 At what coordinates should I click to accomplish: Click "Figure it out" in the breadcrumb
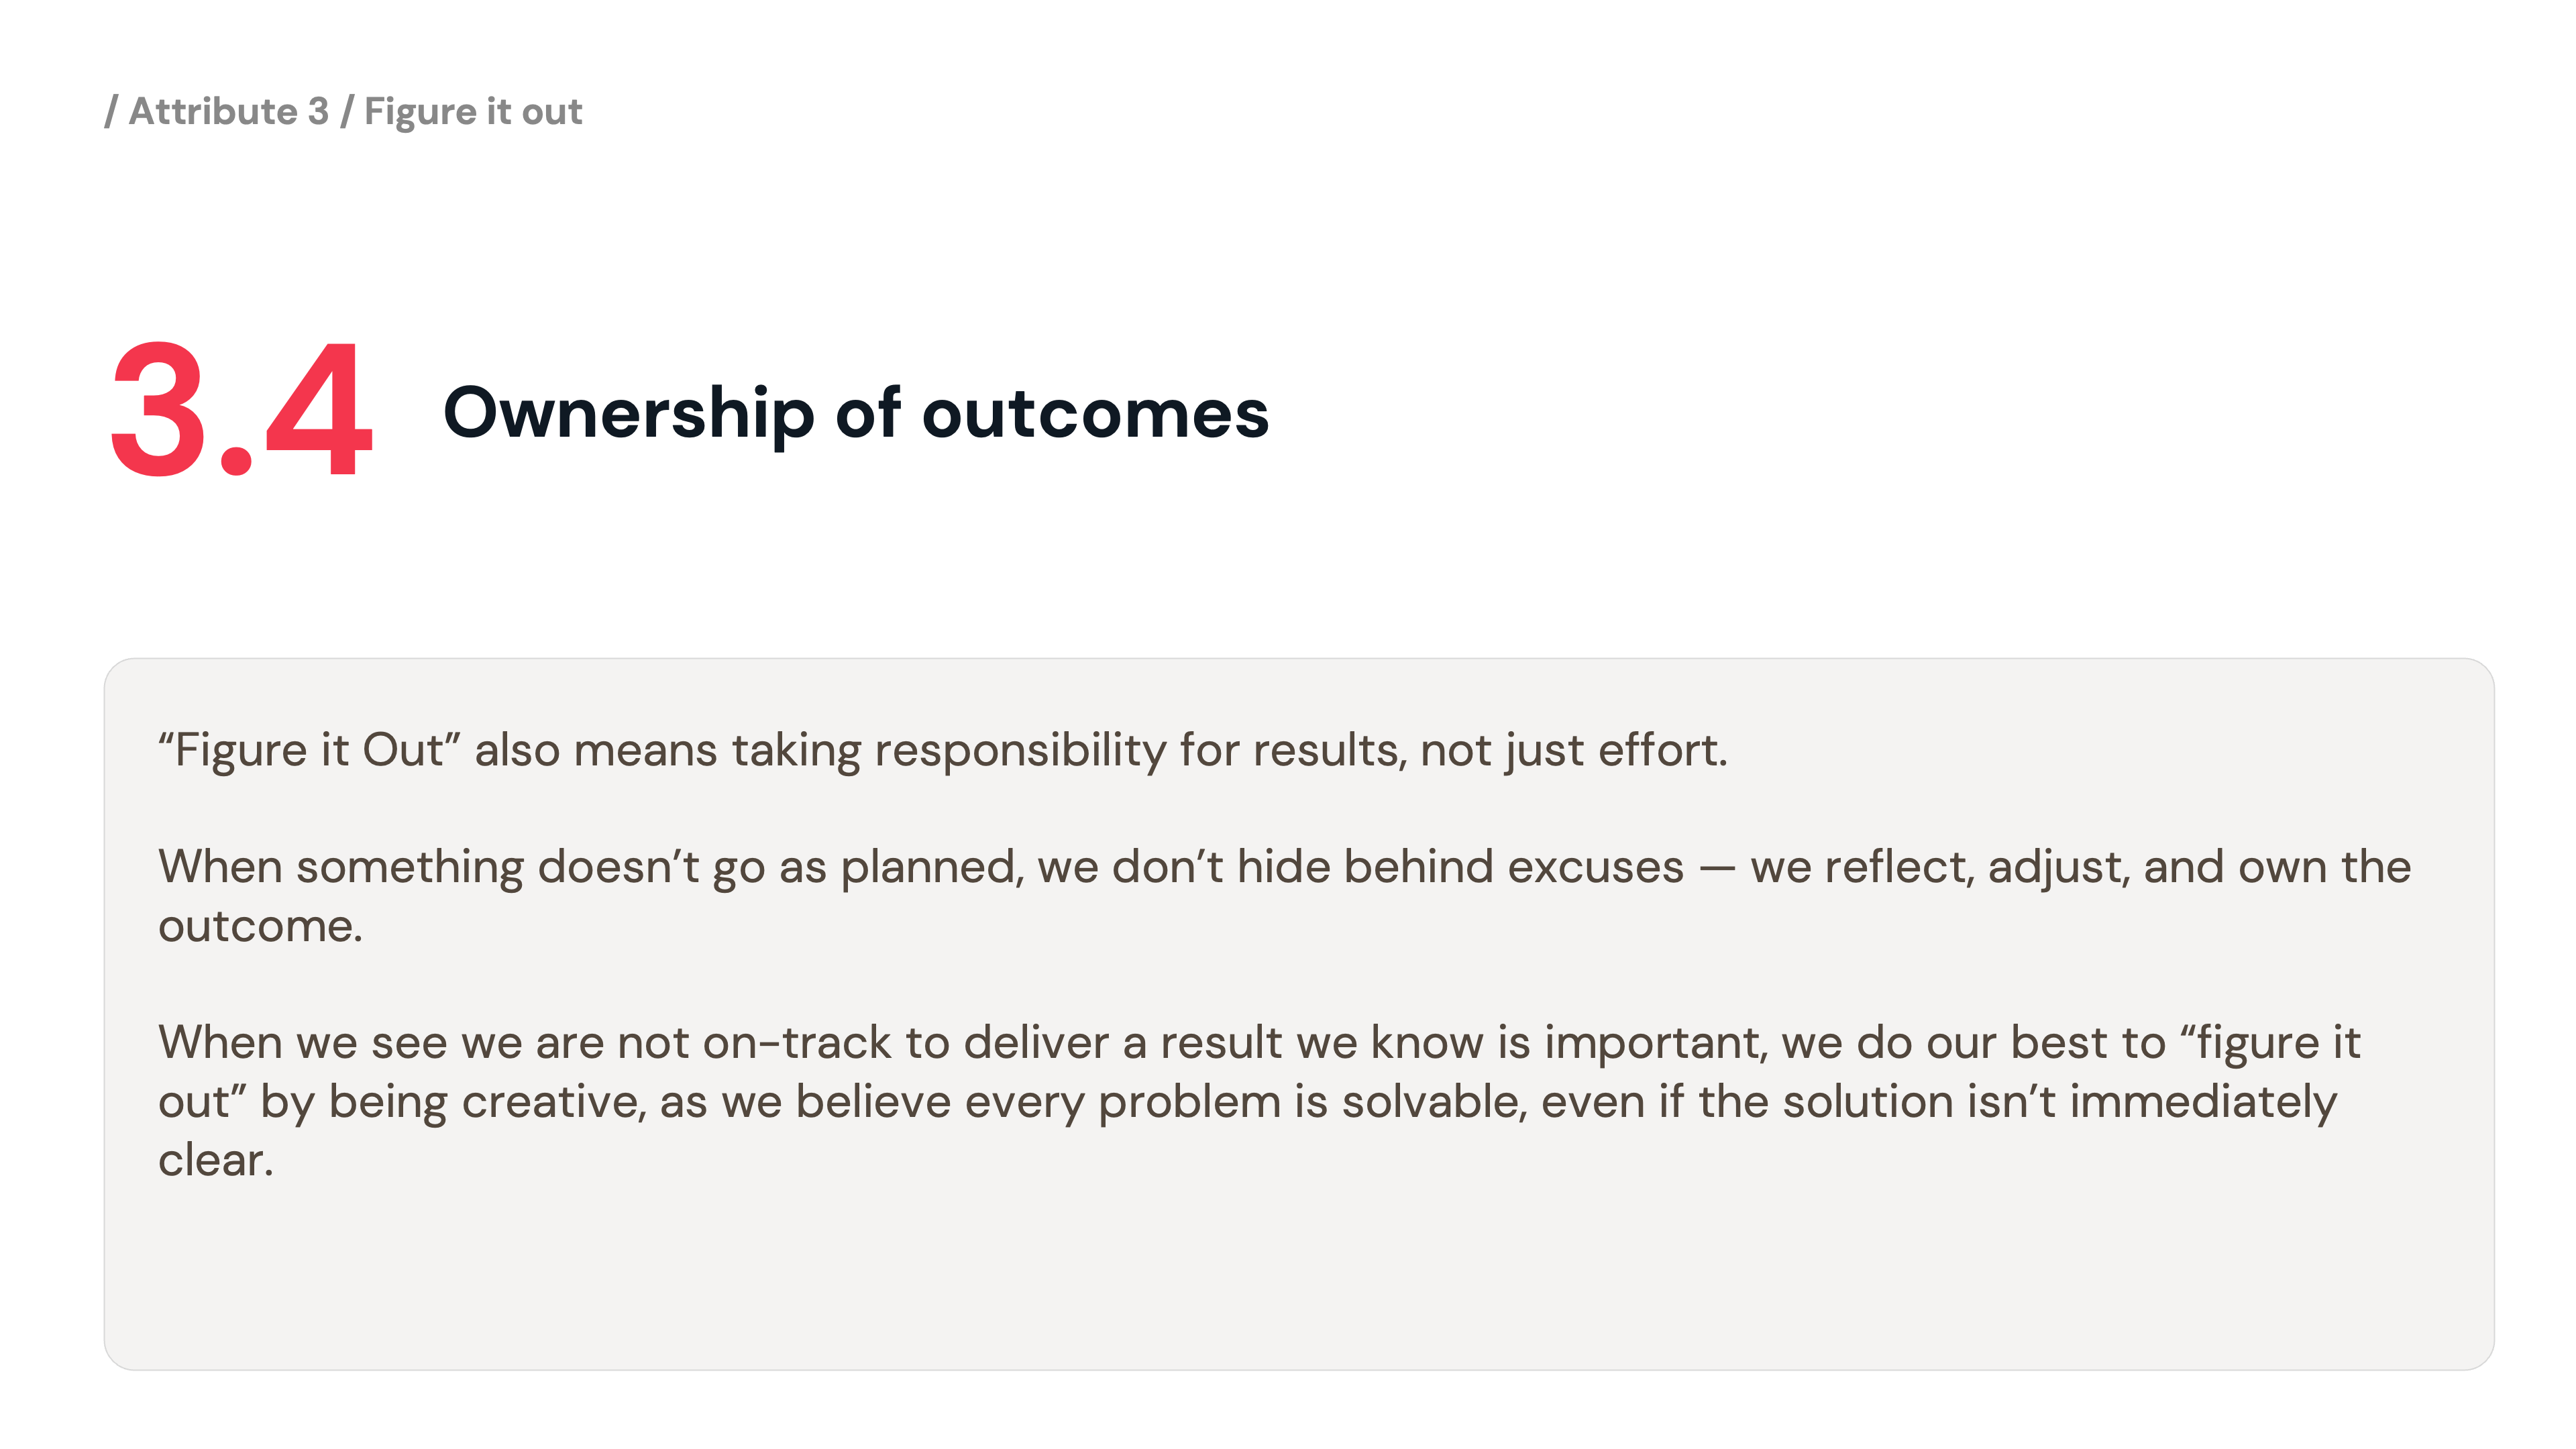pos(473,111)
